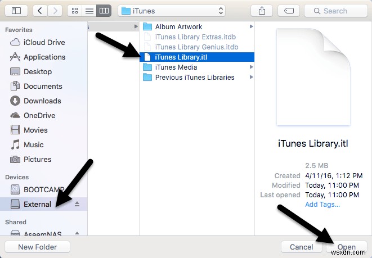The height and width of the screenshot is (258, 372).
Task: Switch to column view
Action: click(104, 11)
